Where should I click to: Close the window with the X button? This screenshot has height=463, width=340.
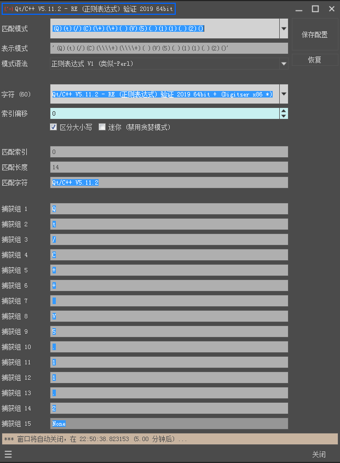(332, 9)
